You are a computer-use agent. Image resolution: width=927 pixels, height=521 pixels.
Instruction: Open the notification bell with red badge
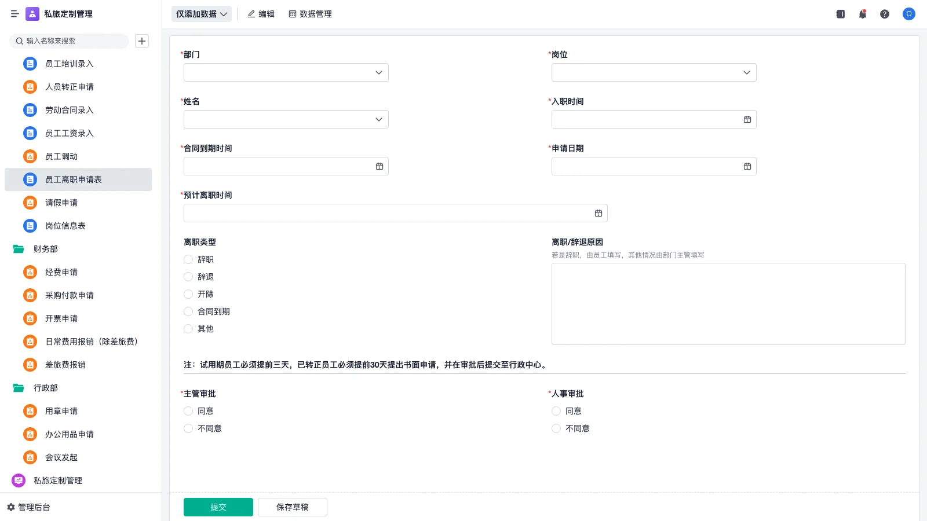pyautogui.click(x=862, y=14)
